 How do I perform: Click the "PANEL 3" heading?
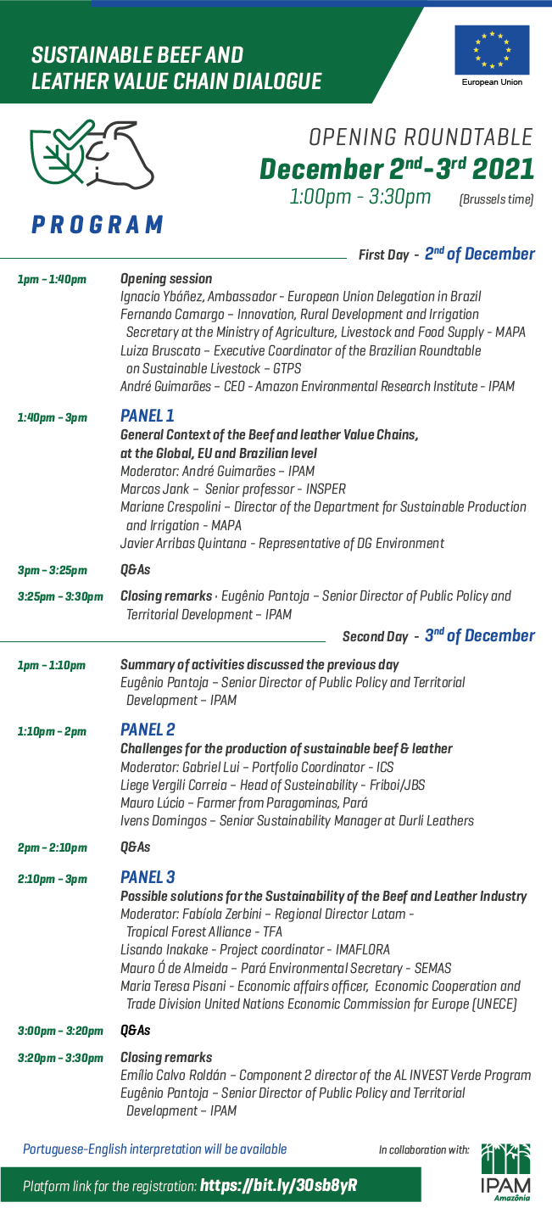148,876
